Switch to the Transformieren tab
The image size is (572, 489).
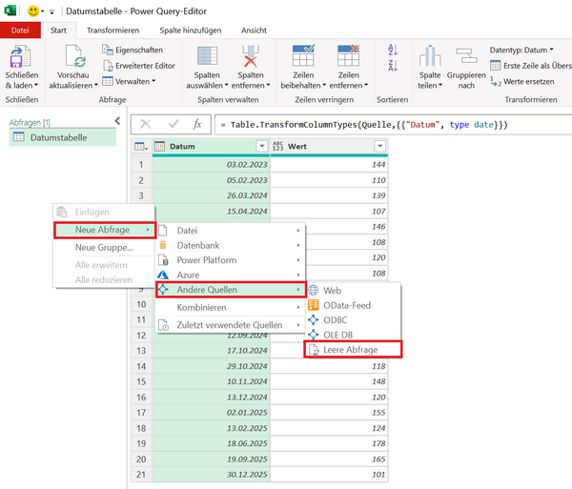tap(112, 30)
